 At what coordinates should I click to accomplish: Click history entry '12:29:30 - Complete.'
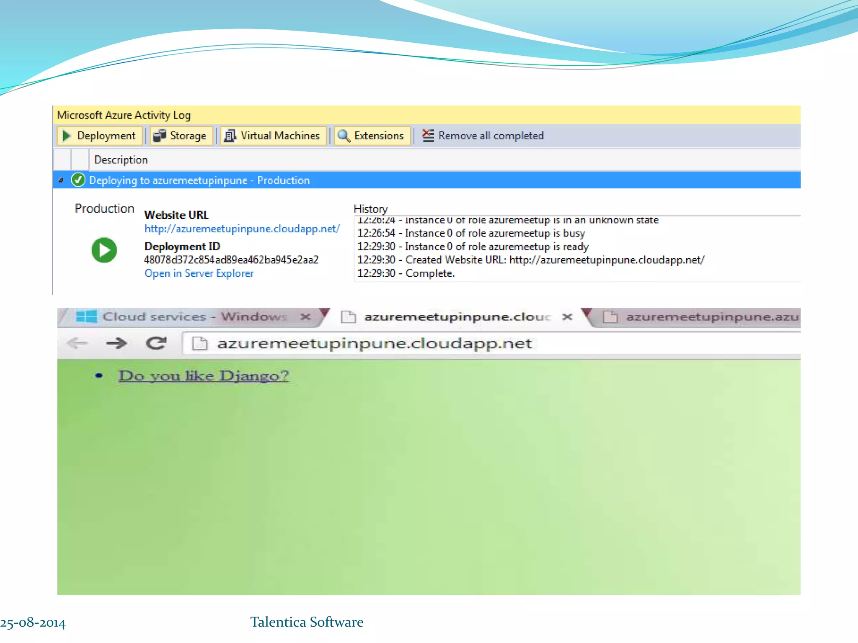[x=406, y=273]
